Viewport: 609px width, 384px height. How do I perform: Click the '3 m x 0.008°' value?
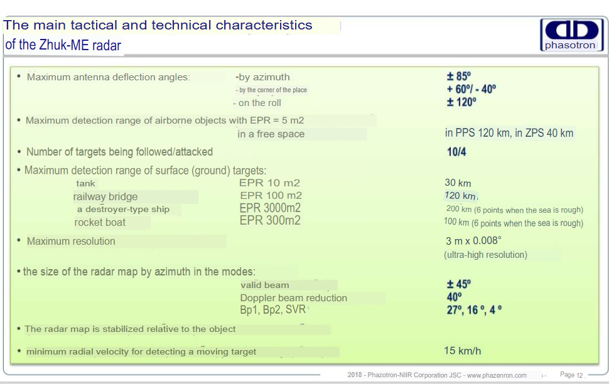pyautogui.click(x=473, y=241)
